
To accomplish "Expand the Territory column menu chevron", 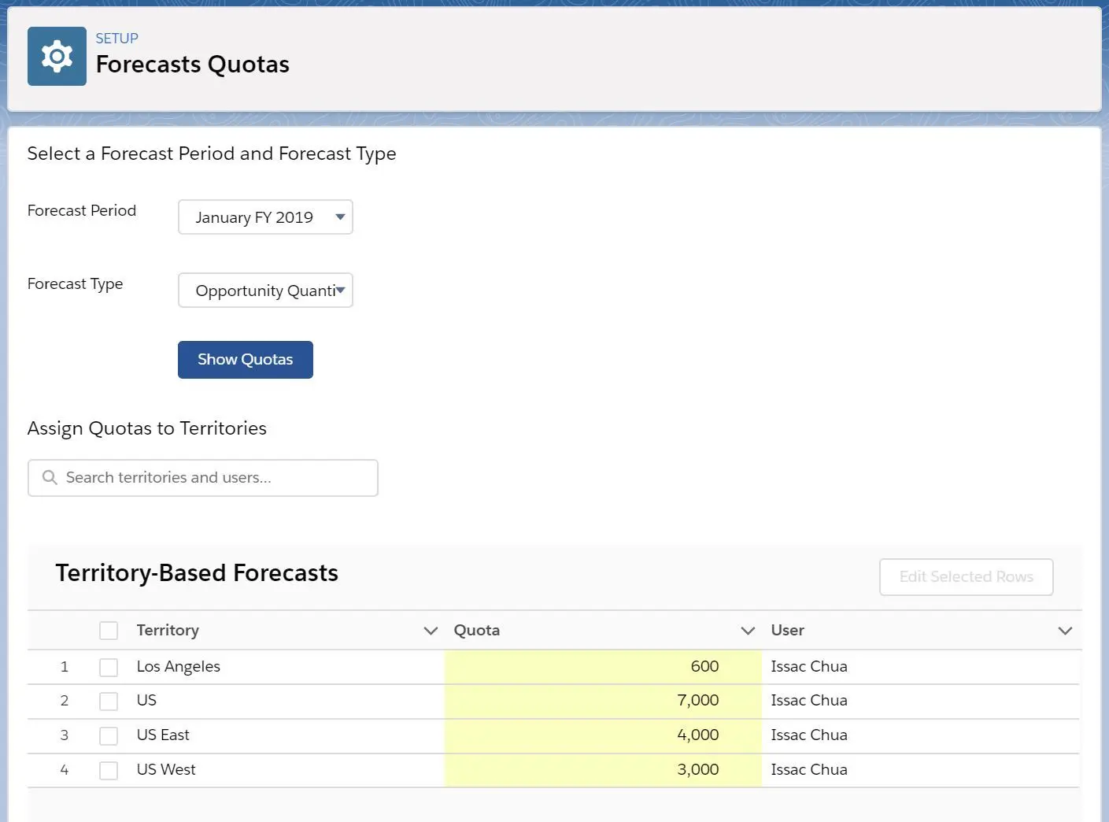I will click(x=431, y=631).
